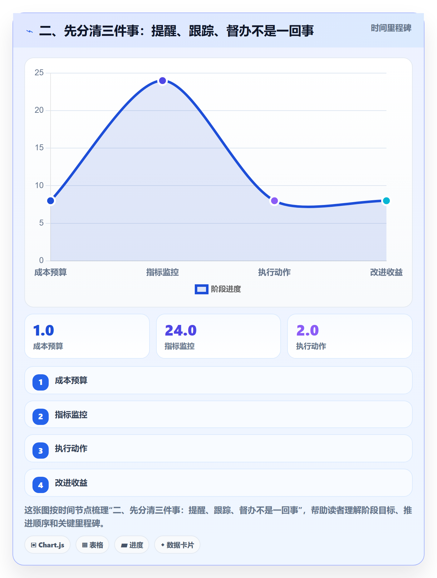437x578 pixels.
Task: Select the 执行动作 step row title
Action: coord(71,449)
